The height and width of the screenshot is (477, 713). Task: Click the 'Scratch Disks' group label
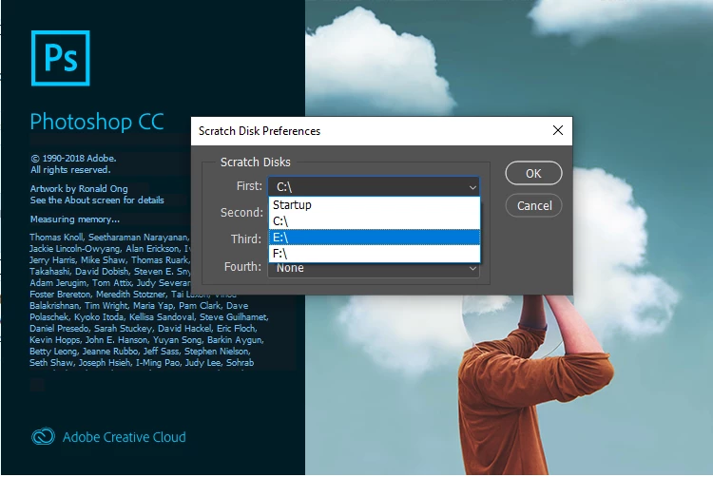click(x=255, y=162)
